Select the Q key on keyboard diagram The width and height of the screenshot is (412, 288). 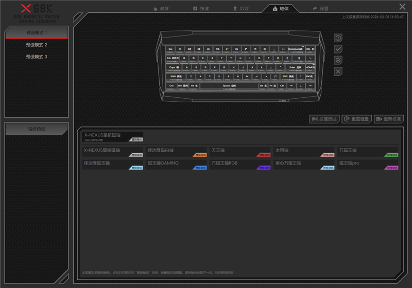click(x=184, y=59)
